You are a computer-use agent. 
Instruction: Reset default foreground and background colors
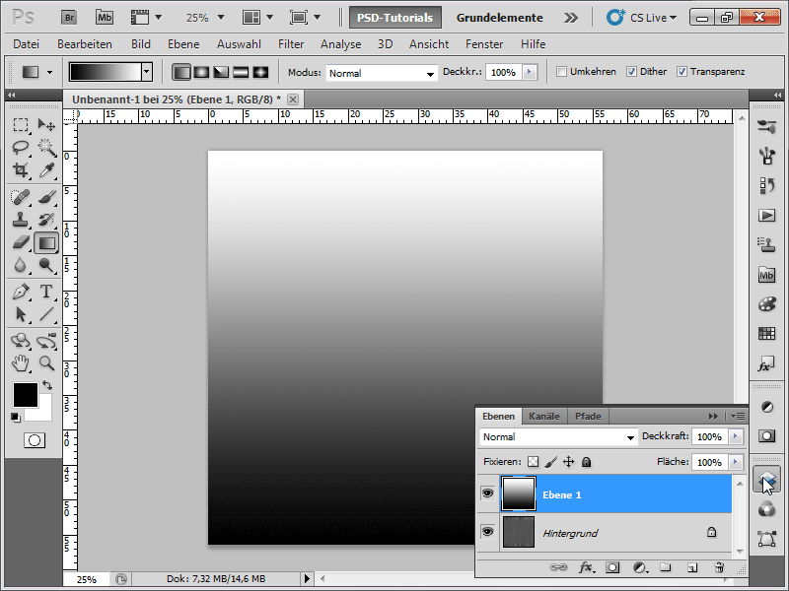tap(16, 417)
